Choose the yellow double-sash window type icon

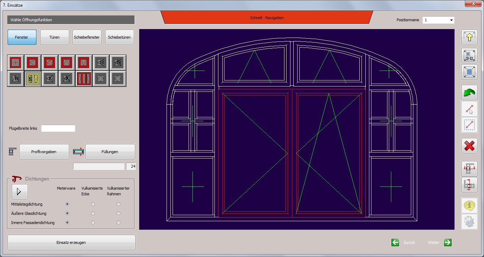(x=33, y=79)
